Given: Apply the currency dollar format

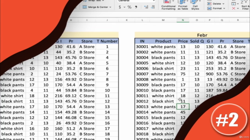Looking at the screenshot, I should tap(120, 7).
